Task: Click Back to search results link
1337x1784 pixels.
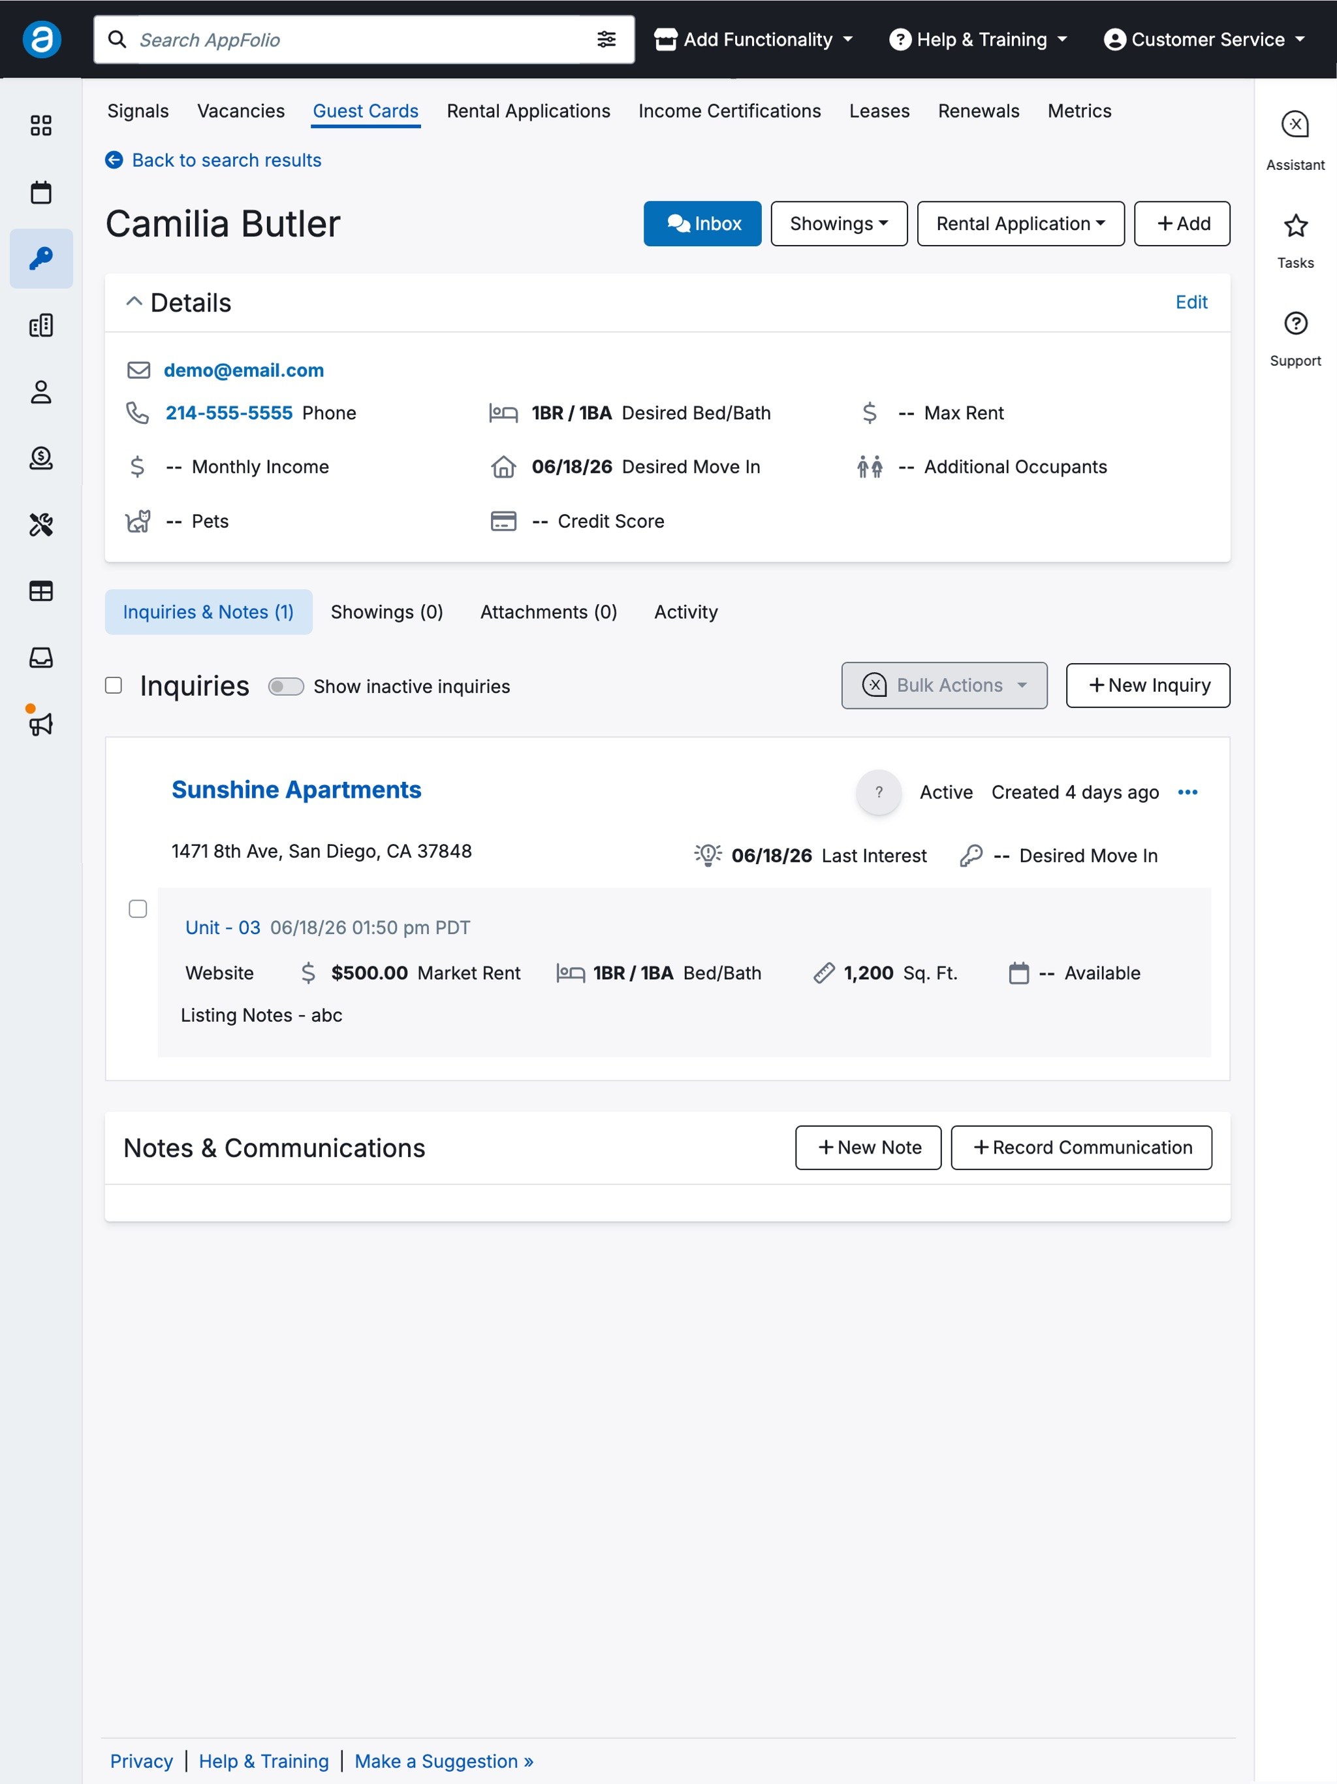Action: click(213, 161)
